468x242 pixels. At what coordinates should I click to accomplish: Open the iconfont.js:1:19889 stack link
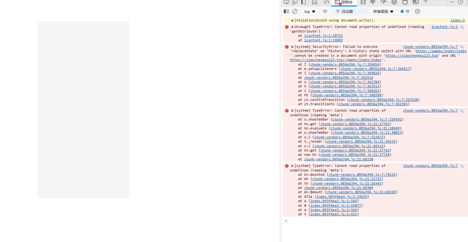click(323, 40)
